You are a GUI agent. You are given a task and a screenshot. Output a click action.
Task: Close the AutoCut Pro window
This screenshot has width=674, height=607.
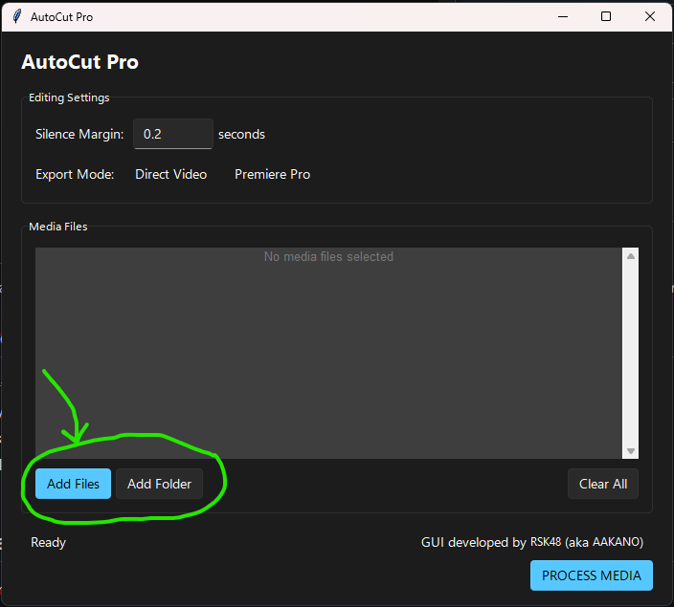tap(650, 17)
